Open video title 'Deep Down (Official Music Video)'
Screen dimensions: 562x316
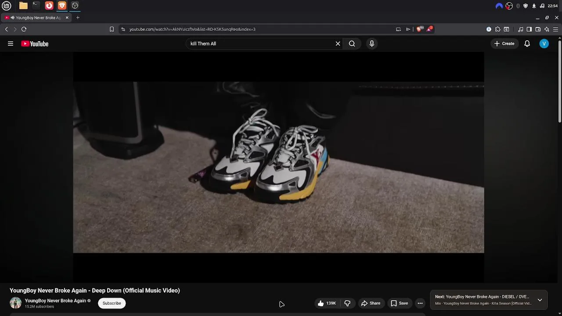95,291
